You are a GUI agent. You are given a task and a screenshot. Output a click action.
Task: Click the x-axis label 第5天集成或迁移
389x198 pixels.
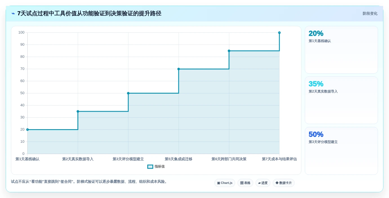179,159
